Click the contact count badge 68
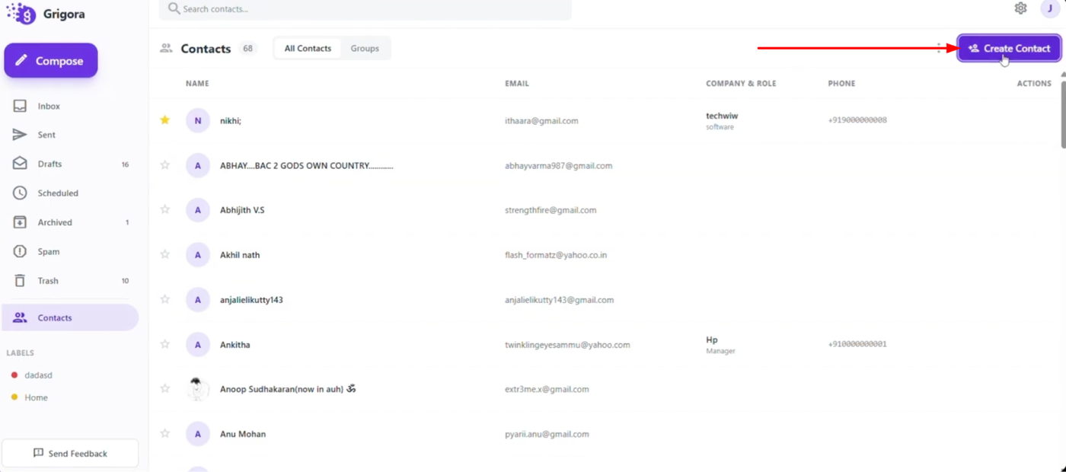Viewport: 1066px width, 472px height. point(247,48)
